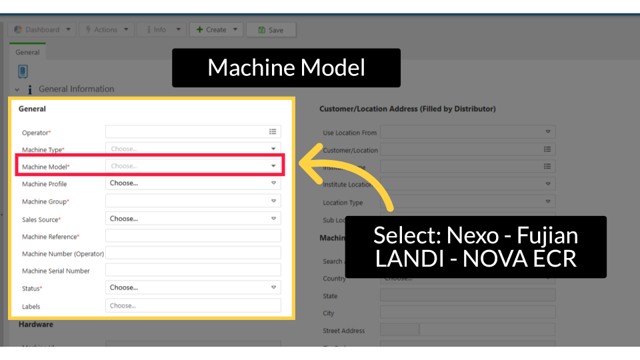The image size is (640, 360).
Task: Open the Machine Model dropdown
Action: pyautogui.click(x=193, y=166)
